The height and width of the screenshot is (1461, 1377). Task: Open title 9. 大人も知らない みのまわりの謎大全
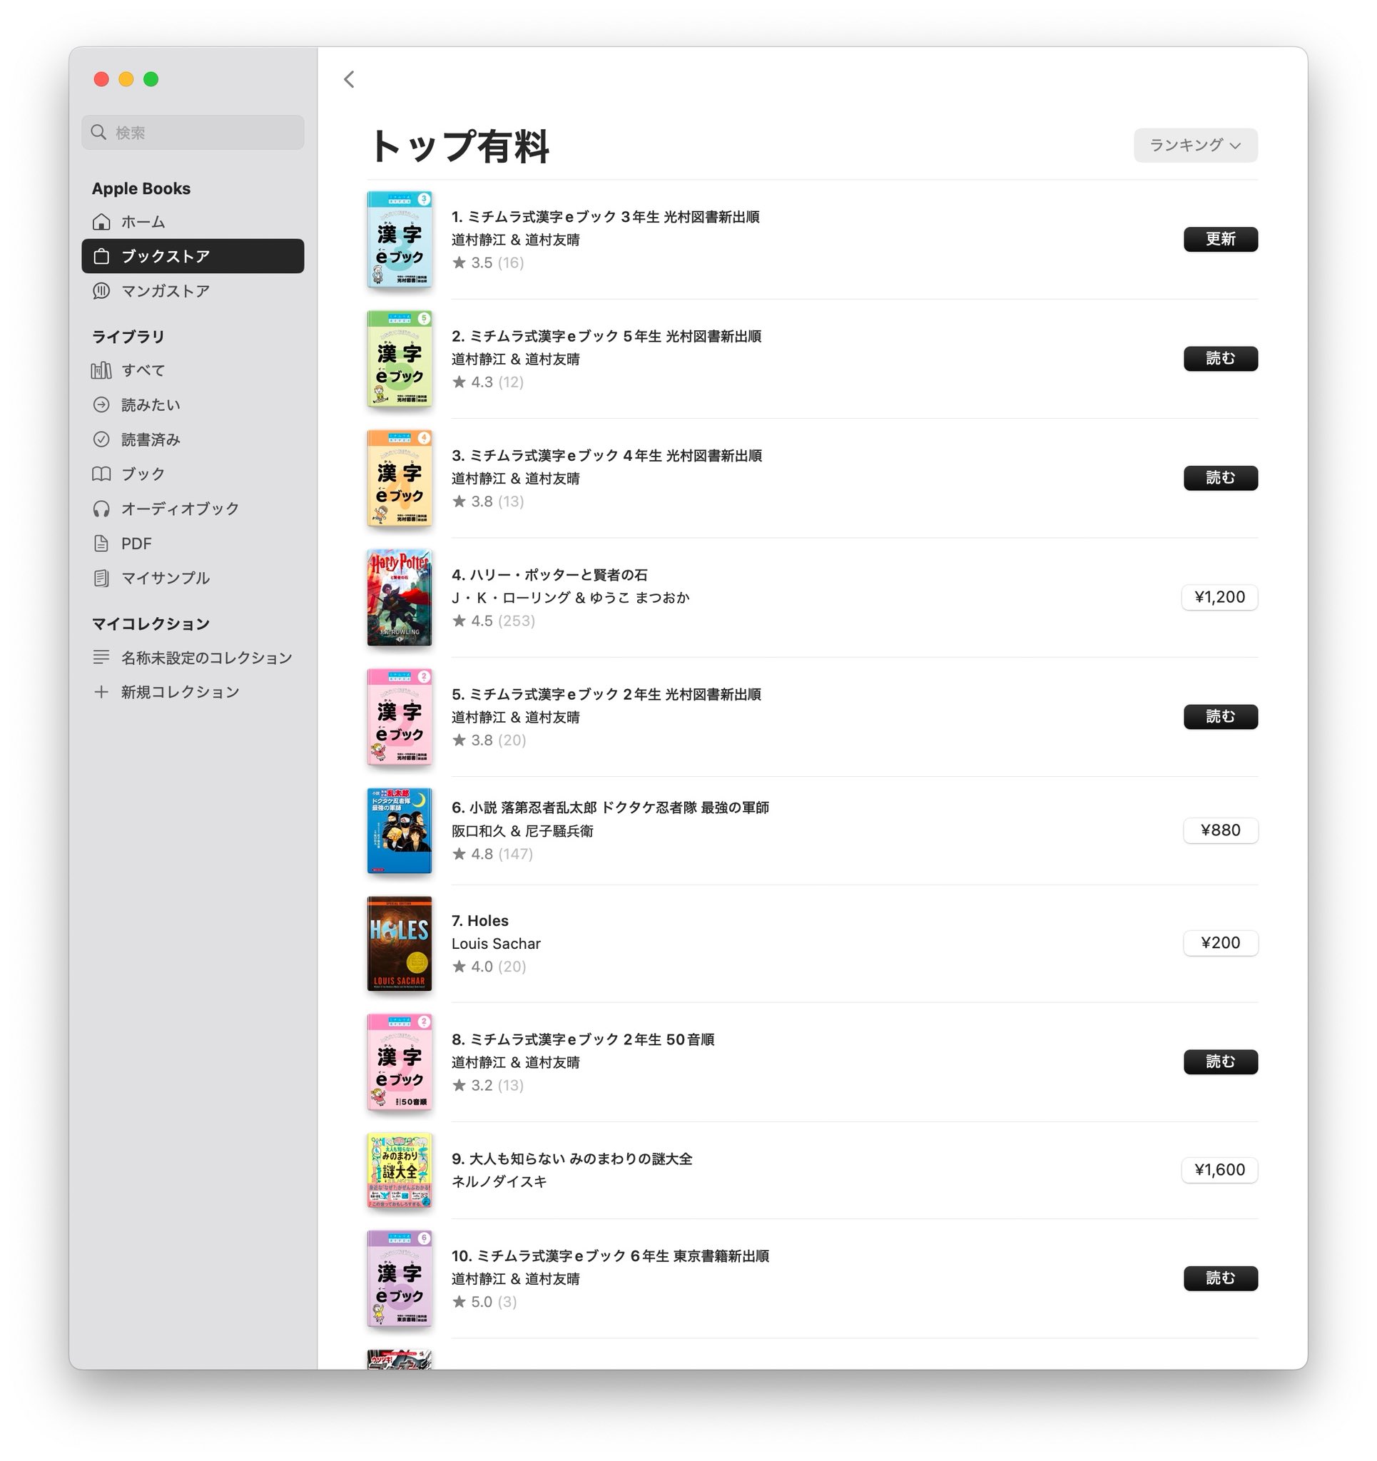click(571, 1159)
